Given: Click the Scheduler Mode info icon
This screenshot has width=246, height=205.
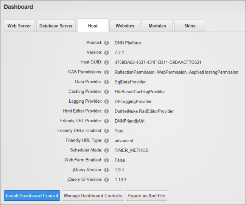Looking at the screenshot, I should pyautogui.click(x=106, y=150).
